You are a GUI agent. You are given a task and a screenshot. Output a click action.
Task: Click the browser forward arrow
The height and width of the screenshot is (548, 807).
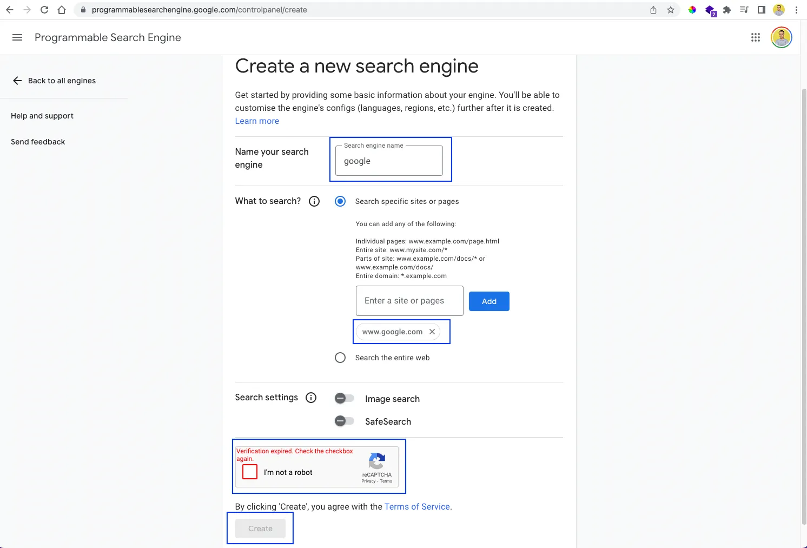(27, 10)
